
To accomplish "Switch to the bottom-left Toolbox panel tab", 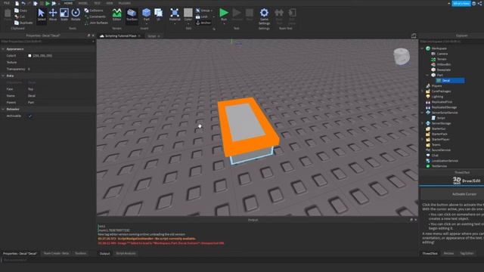I will click(81, 254).
